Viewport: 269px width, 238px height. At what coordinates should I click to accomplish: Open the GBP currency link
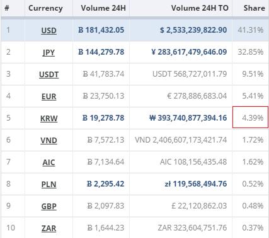click(49, 207)
